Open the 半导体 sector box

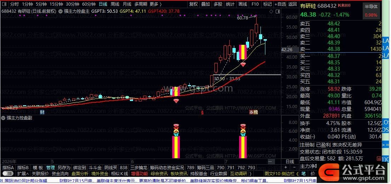371,7
